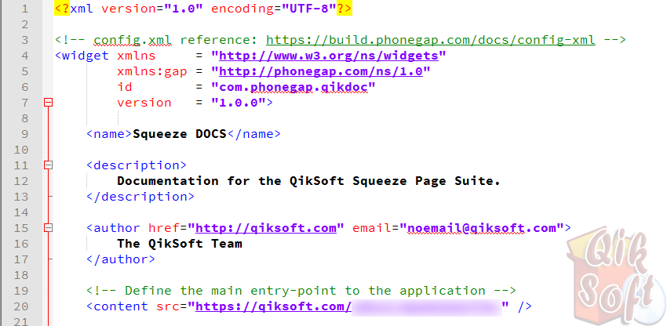Click the opening <description> tag

pyautogui.click(x=137, y=165)
